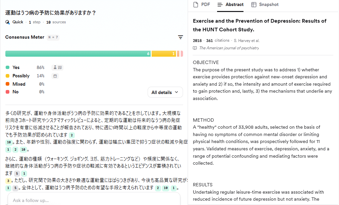Click the question heading 運動はうつ病の予防に効果がありますか？
This screenshot has width=339, height=205.
pos(50,13)
